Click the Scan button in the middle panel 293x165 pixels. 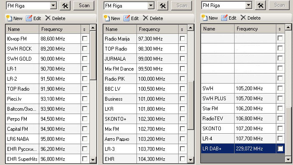182,5
